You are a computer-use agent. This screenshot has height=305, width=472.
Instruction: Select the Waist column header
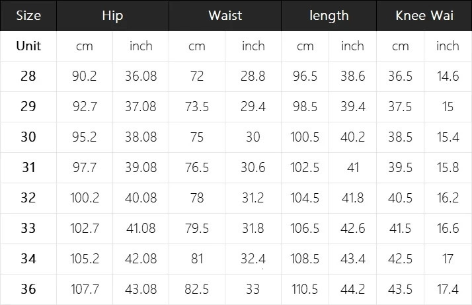(x=225, y=16)
